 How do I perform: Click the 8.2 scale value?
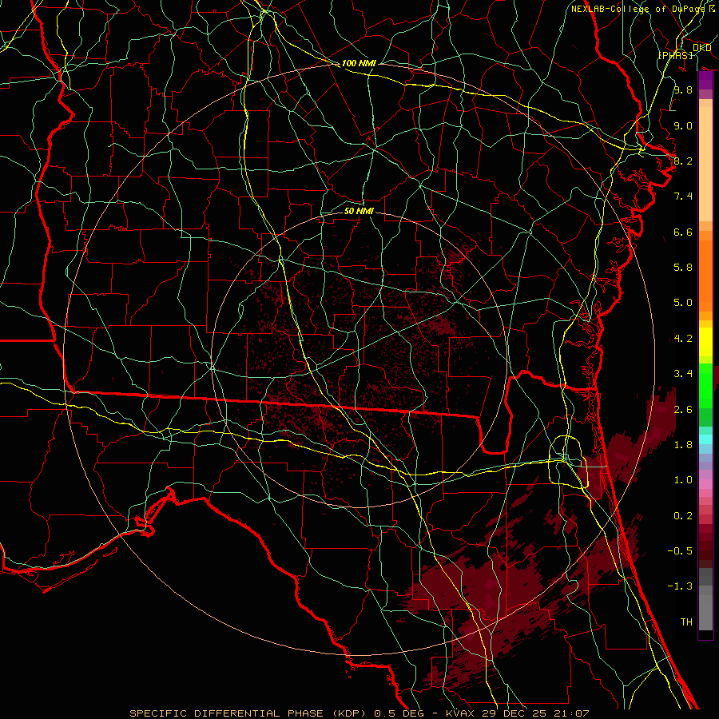[683, 161]
